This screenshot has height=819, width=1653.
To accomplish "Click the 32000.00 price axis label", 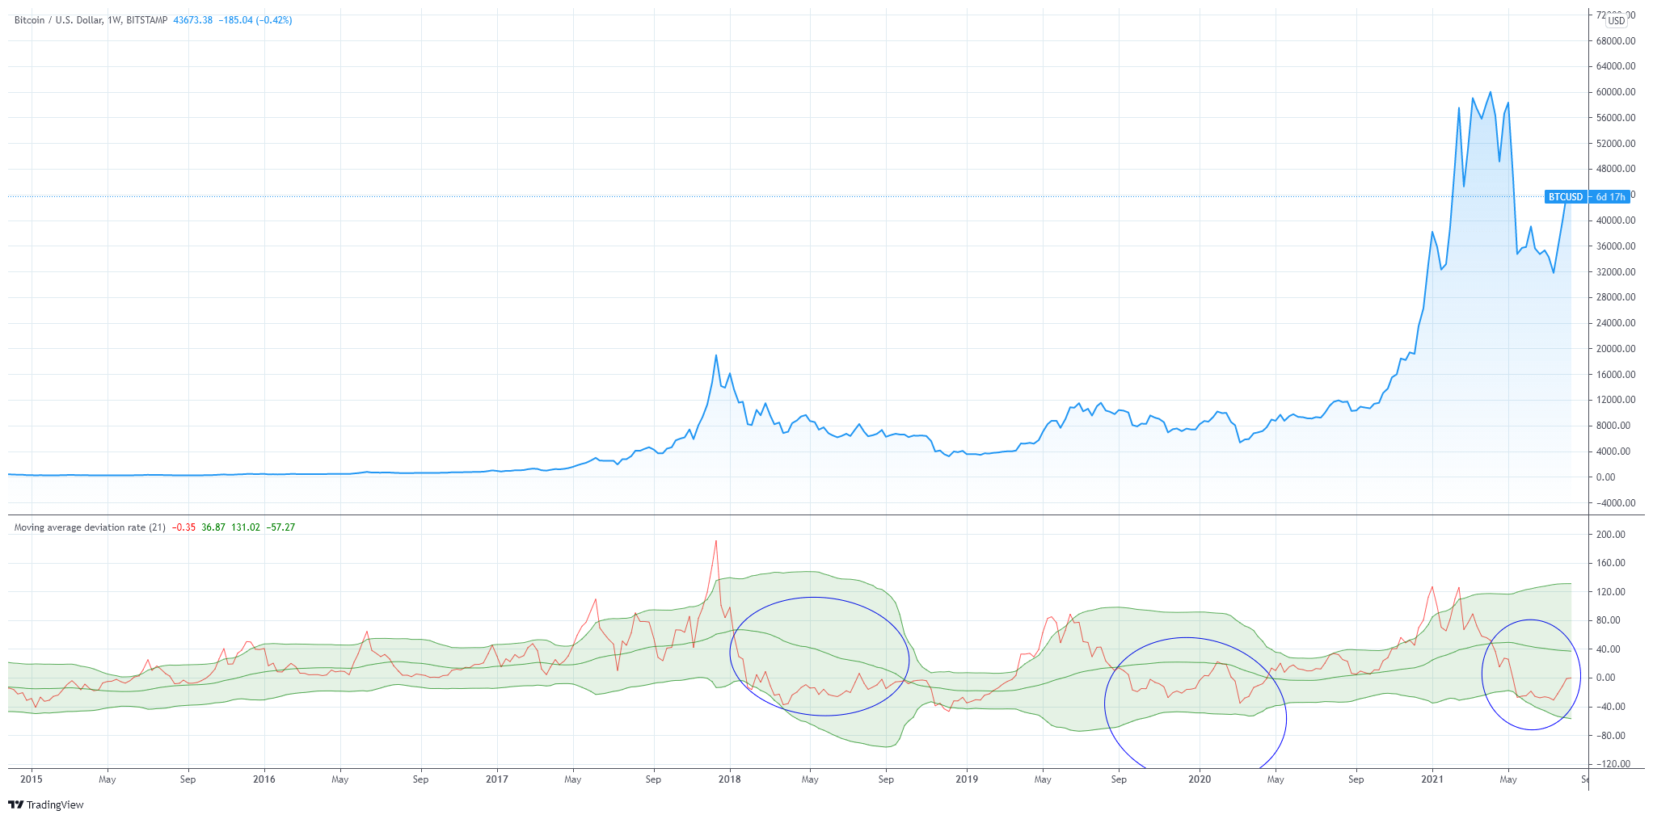I will [1616, 272].
